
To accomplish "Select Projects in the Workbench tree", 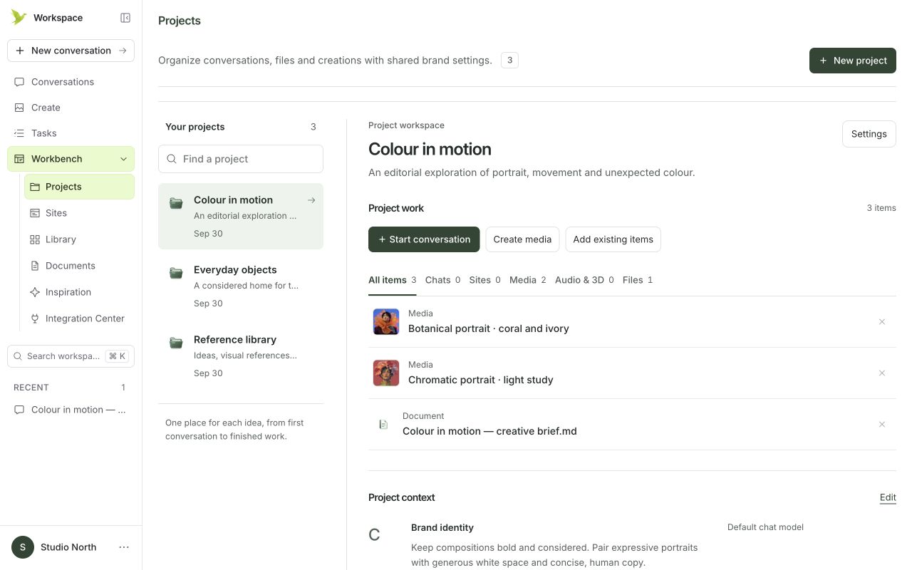I will click(x=79, y=187).
